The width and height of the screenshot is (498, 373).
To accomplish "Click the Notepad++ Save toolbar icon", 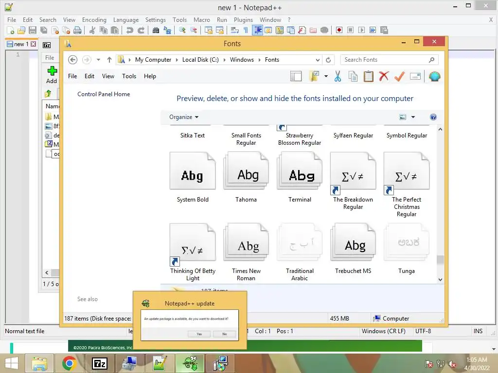I will [33, 30].
